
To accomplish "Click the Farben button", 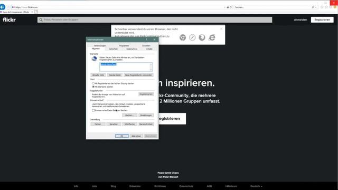I will [x=98, y=124].
